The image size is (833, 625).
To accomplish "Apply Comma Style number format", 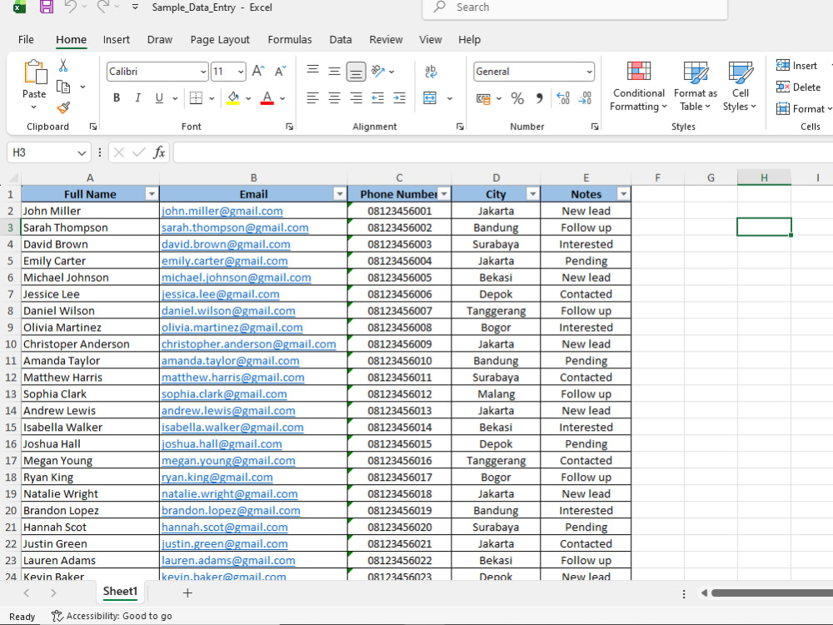I will pyautogui.click(x=539, y=98).
